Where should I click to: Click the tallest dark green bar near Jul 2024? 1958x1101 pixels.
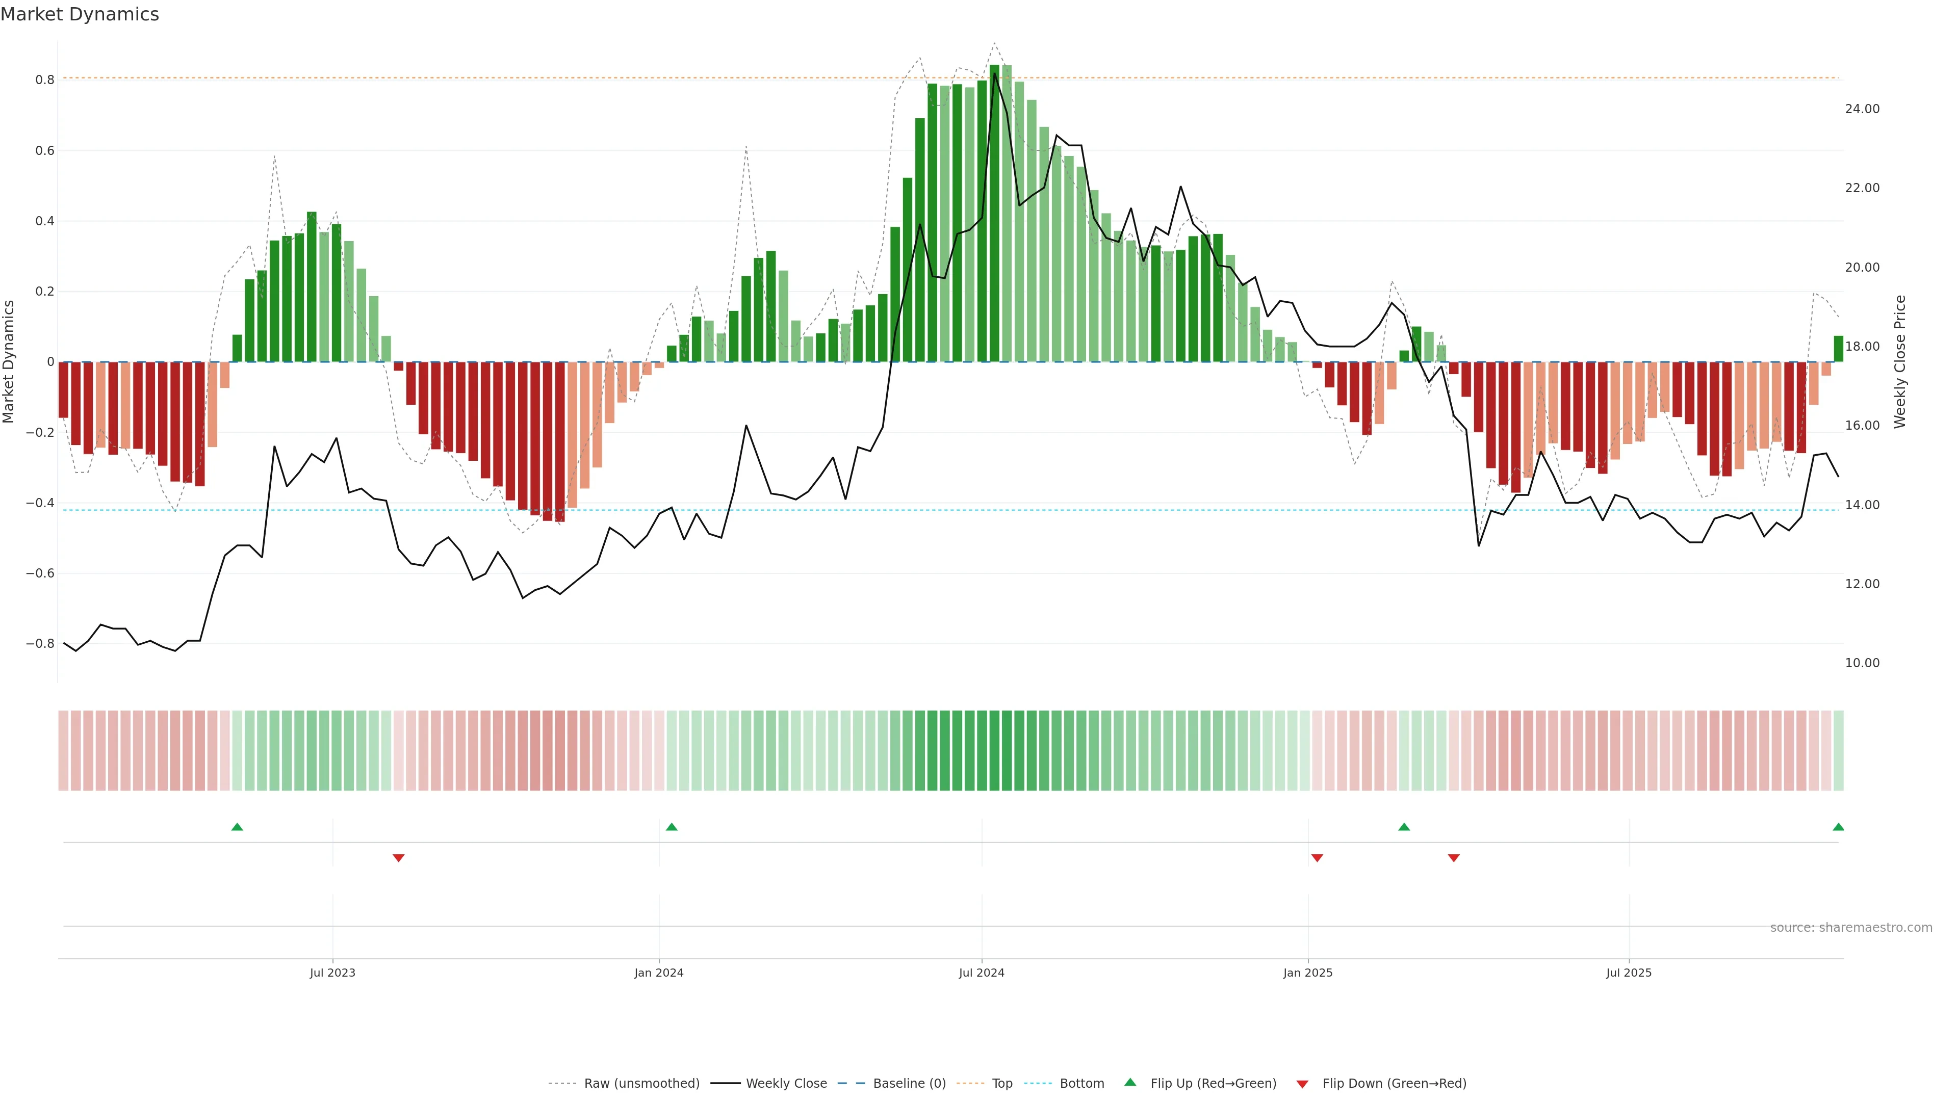[994, 213]
